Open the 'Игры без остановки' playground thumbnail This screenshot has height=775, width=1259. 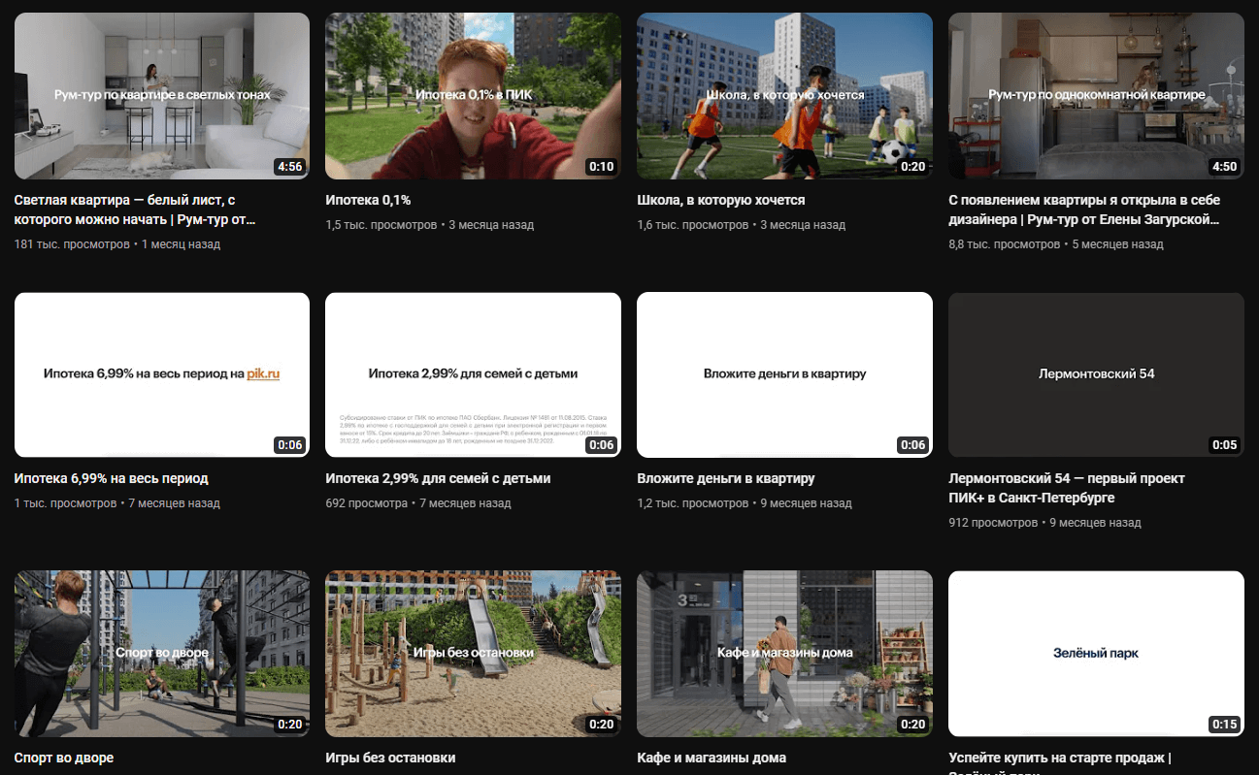coord(473,653)
